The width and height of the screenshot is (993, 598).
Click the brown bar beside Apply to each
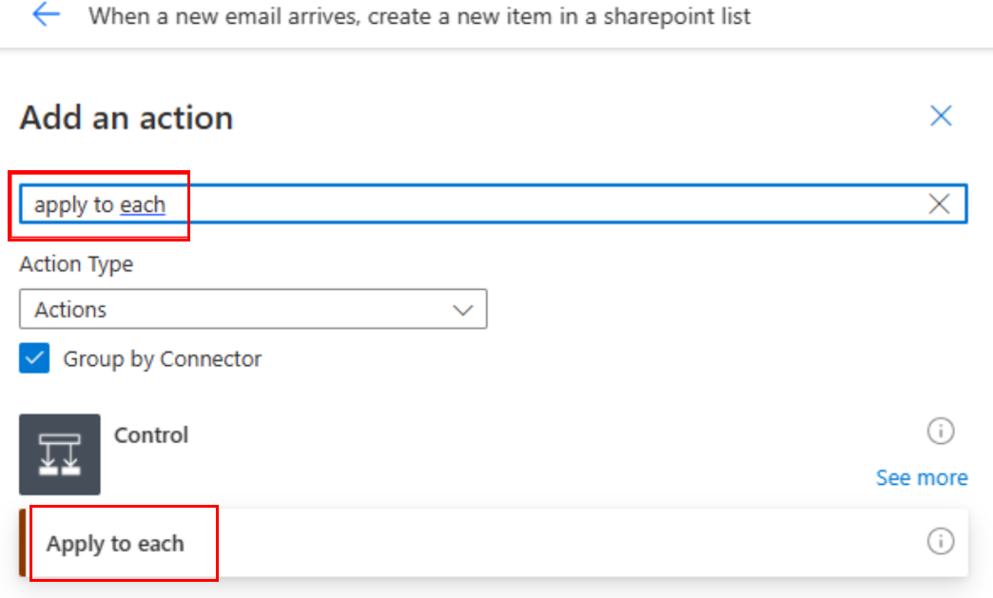click(x=22, y=543)
